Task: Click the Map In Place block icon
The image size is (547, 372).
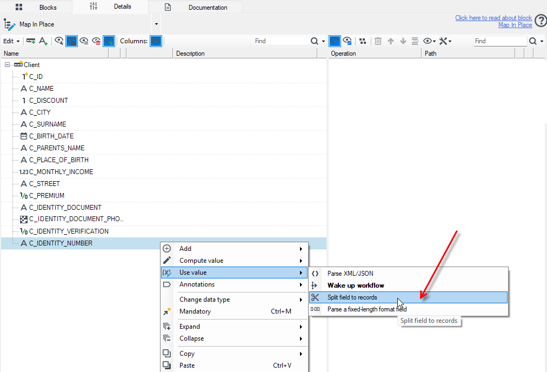Action: tap(9, 24)
